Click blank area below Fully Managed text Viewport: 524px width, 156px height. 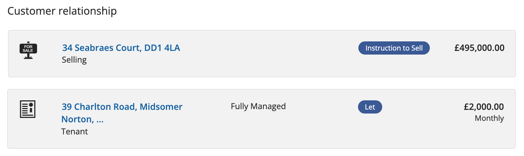pos(258,128)
